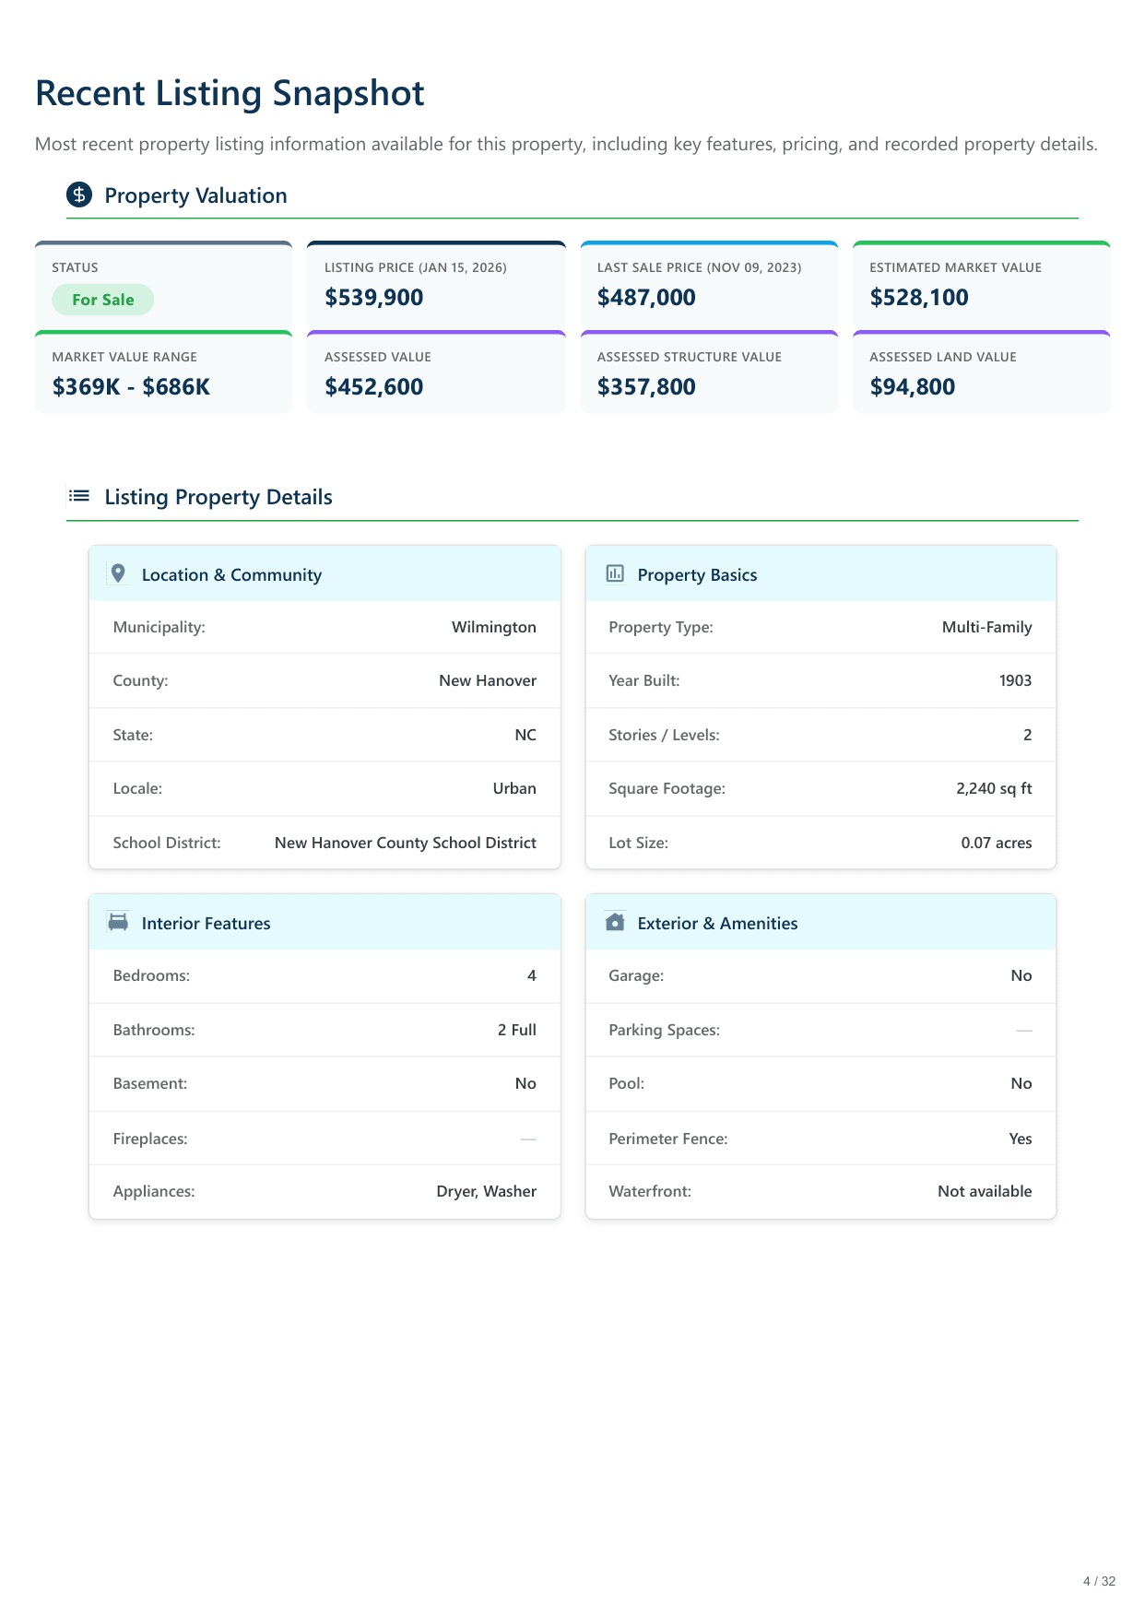Click the Assessed Value $452,600 figure
The height and width of the screenshot is (1617, 1145).
[373, 387]
